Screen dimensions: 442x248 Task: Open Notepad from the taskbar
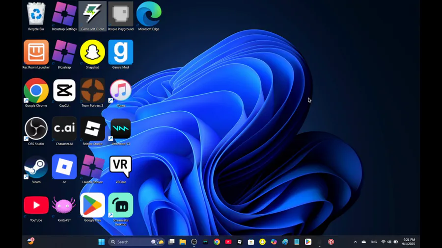coord(297,242)
